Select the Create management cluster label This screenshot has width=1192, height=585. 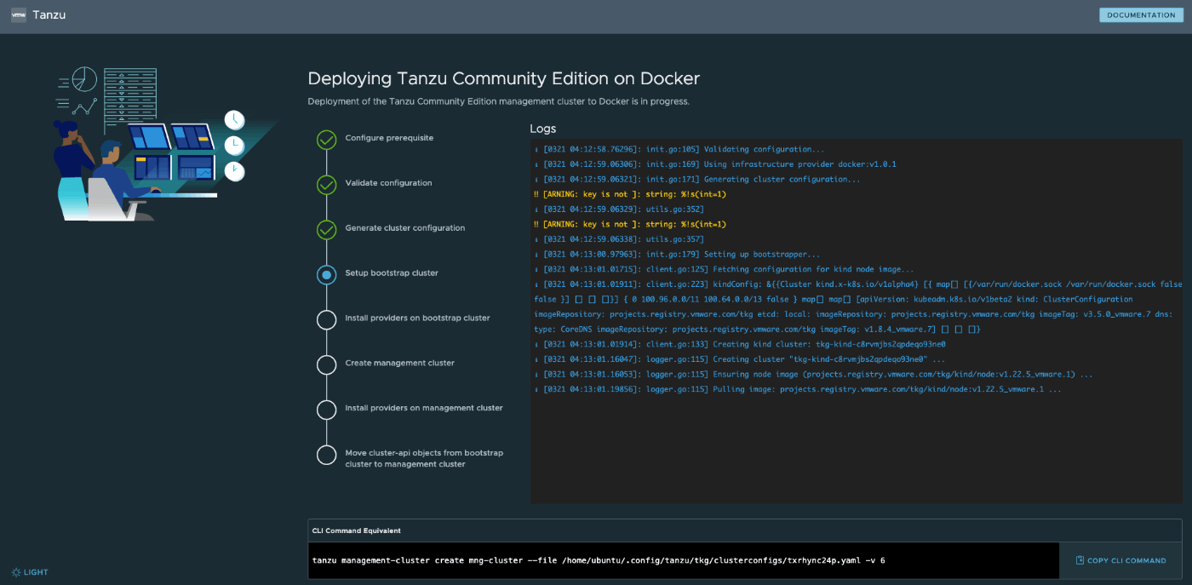click(399, 363)
